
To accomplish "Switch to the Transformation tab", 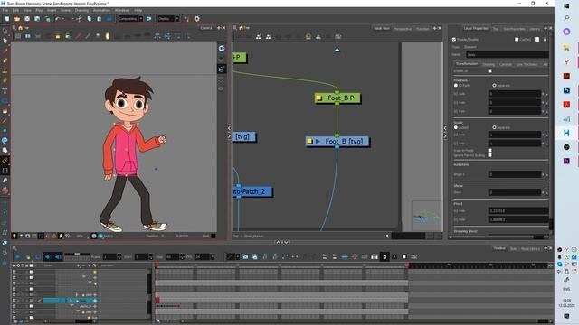I will coord(467,64).
